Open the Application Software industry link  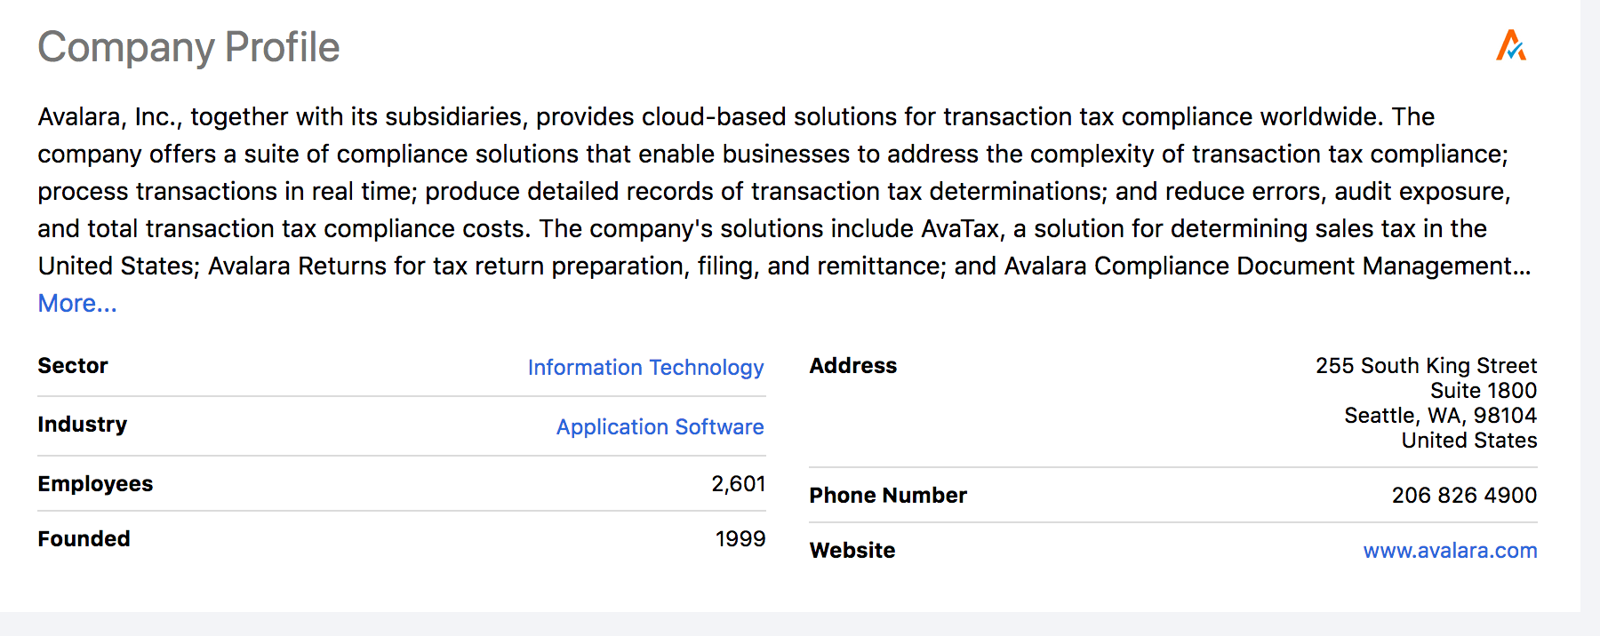click(x=660, y=427)
